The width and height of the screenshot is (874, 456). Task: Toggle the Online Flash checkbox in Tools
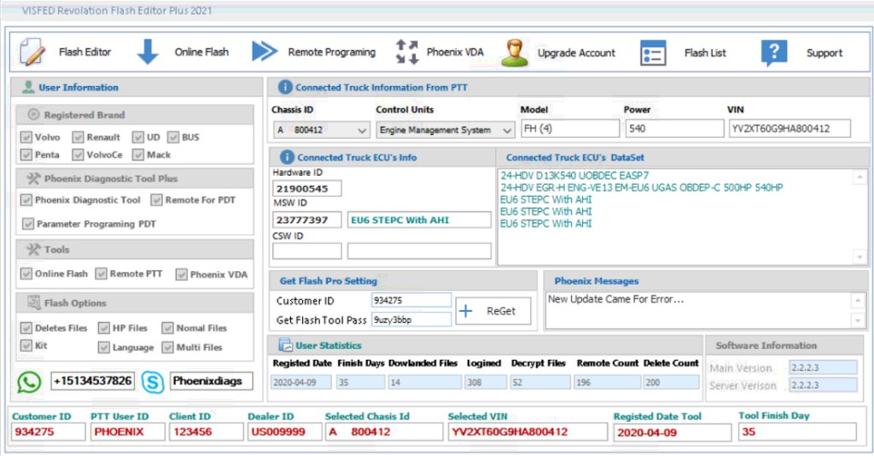26,274
